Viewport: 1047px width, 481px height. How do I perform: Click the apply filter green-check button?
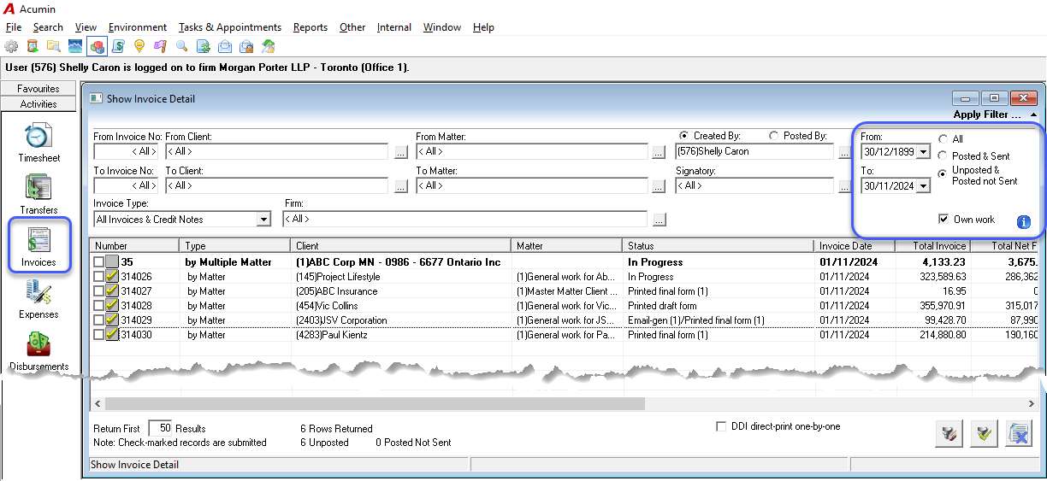pos(984,435)
